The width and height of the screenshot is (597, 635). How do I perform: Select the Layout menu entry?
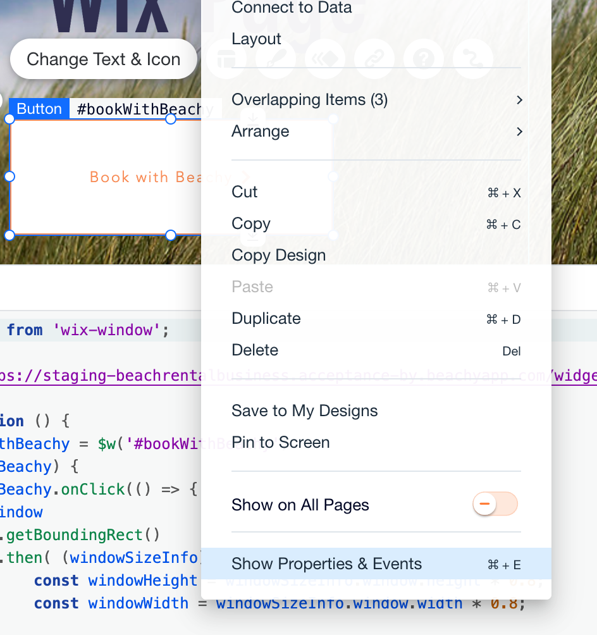(x=256, y=39)
